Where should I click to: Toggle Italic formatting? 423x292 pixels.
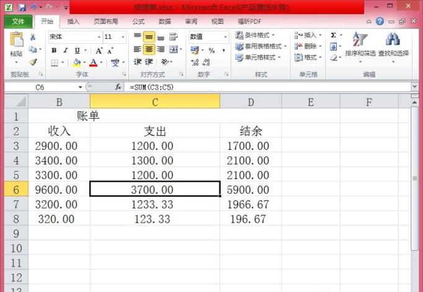coord(66,50)
